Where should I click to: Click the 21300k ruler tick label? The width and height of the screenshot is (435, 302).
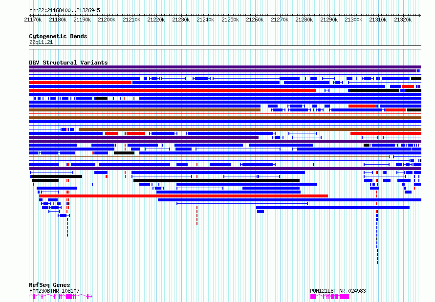pos(353,20)
